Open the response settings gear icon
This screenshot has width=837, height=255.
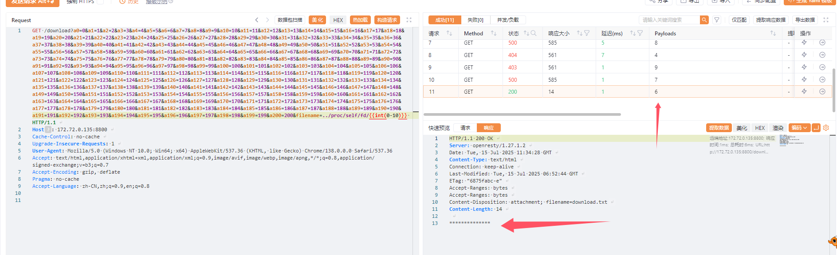pyautogui.click(x=826, y=128)
